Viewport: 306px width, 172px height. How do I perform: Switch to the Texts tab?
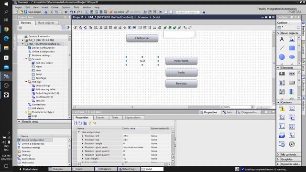(x=115, y=118)
